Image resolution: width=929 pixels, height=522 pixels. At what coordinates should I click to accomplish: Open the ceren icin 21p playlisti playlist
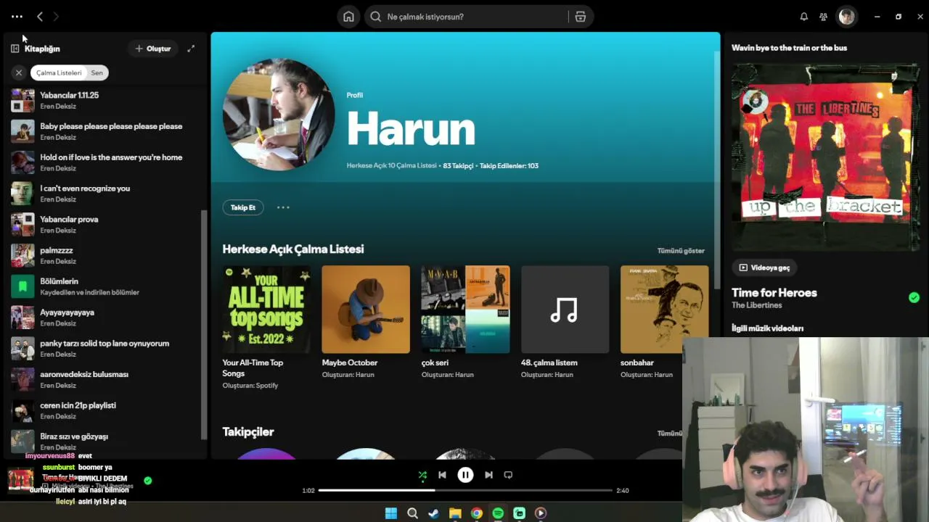105,411
